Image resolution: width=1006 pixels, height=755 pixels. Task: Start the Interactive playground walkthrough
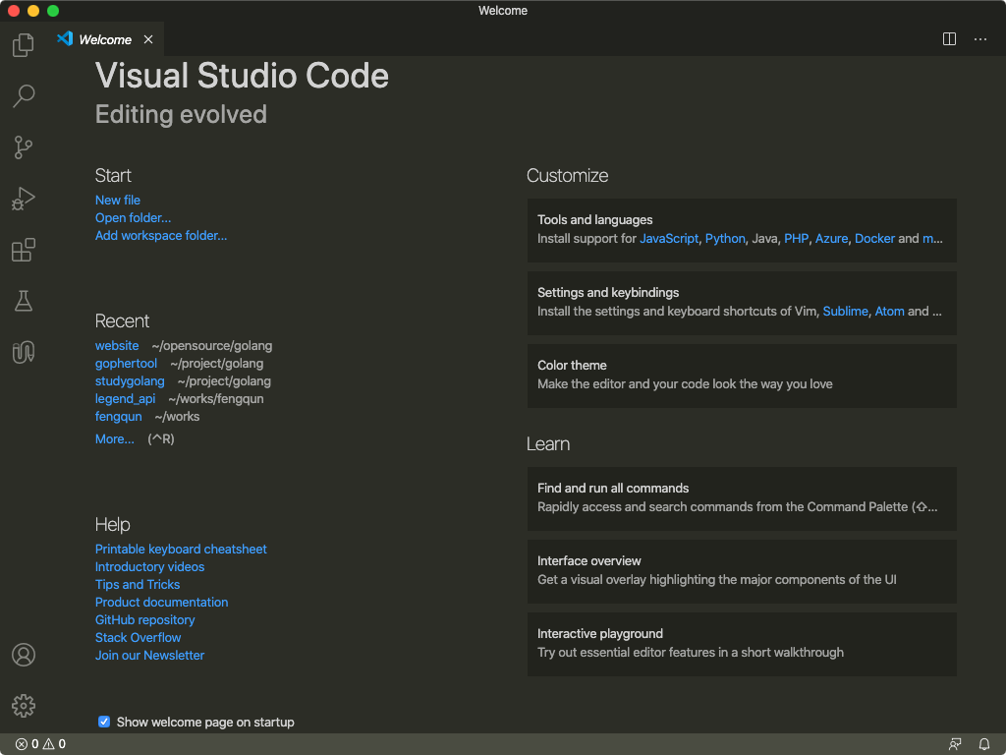pyautogui.click(x=741, y=643)
